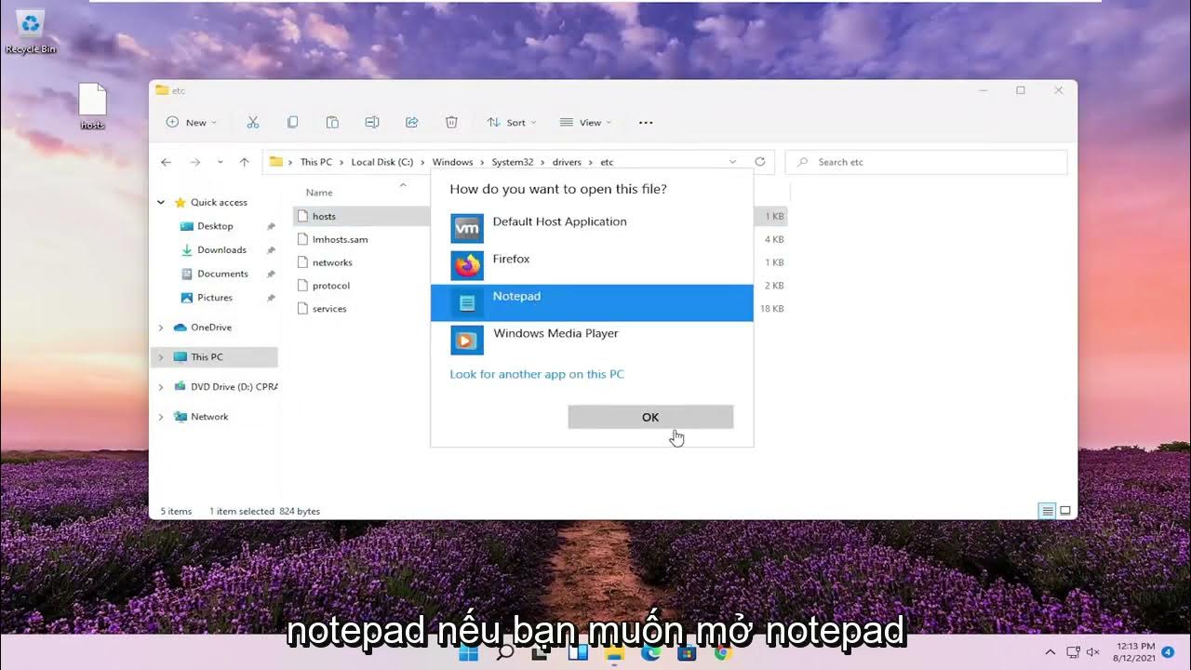Open Microsoft Edge from taskbar
Image resolution: width=1191 pixels, height=670 pixels.
tap(650, 652)
